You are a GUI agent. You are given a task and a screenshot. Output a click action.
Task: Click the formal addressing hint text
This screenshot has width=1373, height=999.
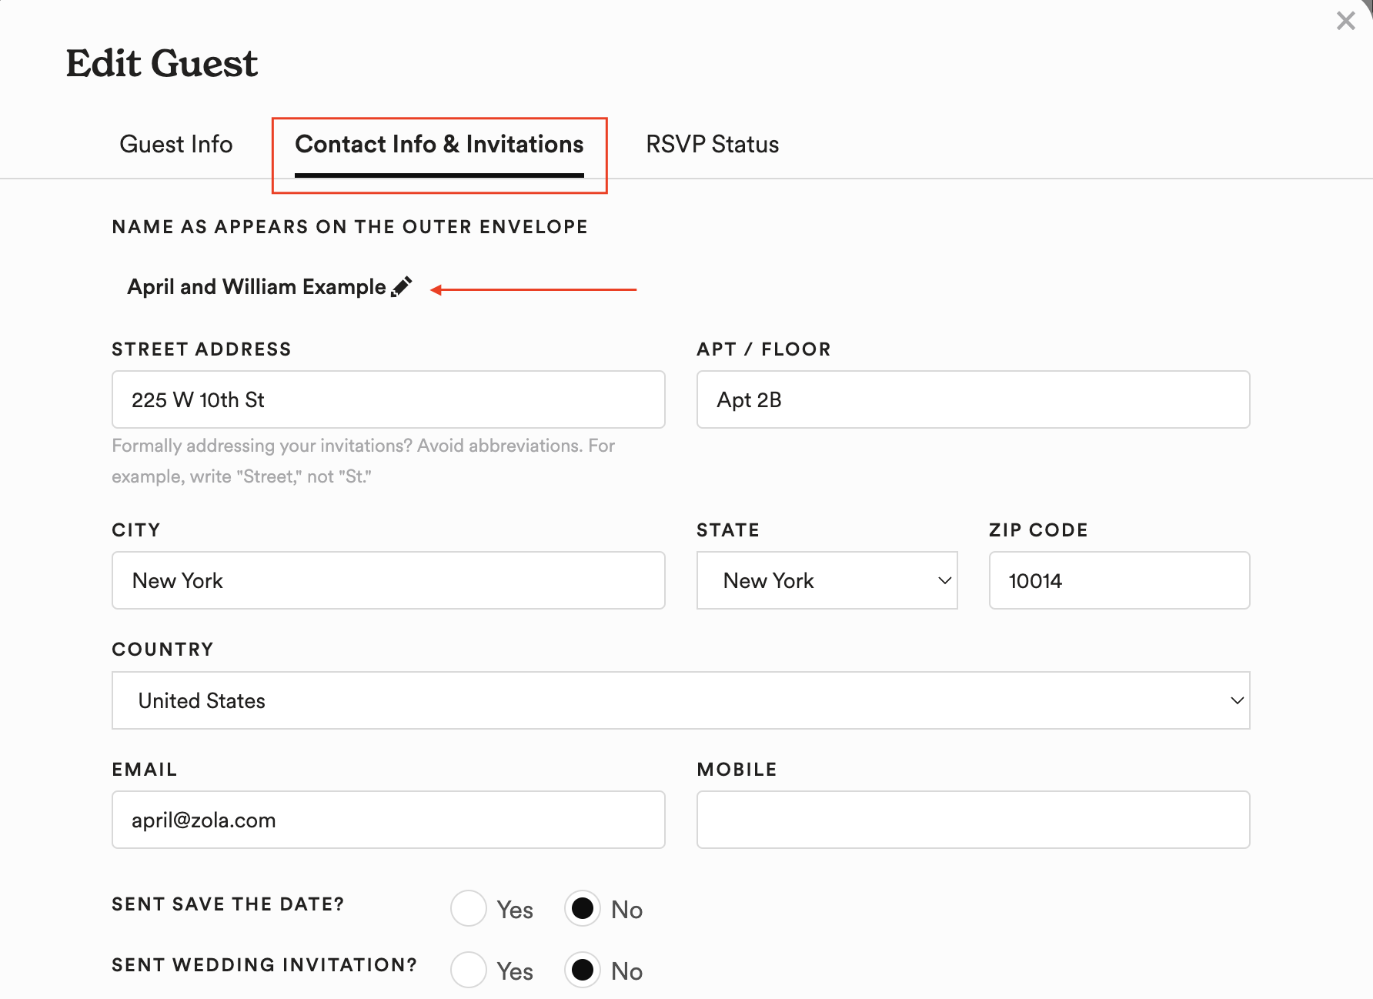(x=363, y=461)
